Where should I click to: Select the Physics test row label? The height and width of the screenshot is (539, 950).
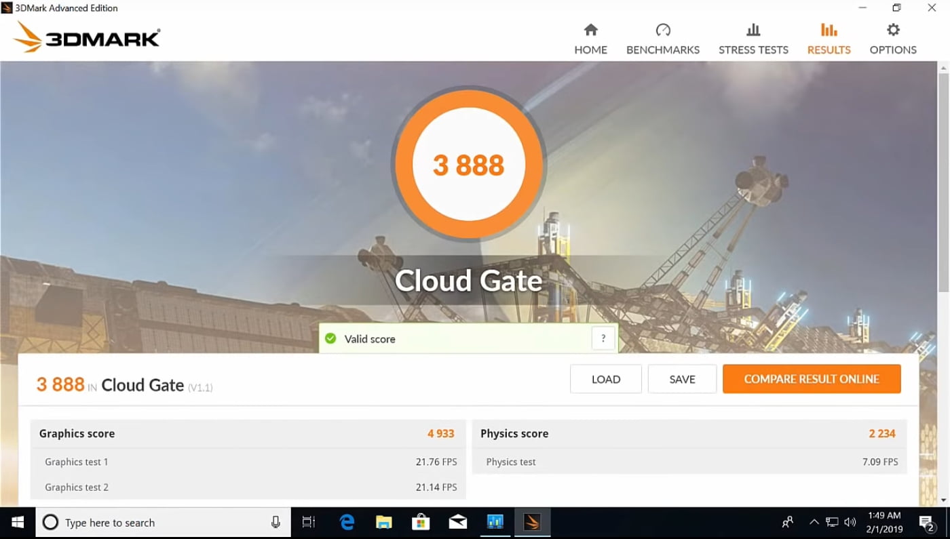pyautogui.click(x=511, y=462)
